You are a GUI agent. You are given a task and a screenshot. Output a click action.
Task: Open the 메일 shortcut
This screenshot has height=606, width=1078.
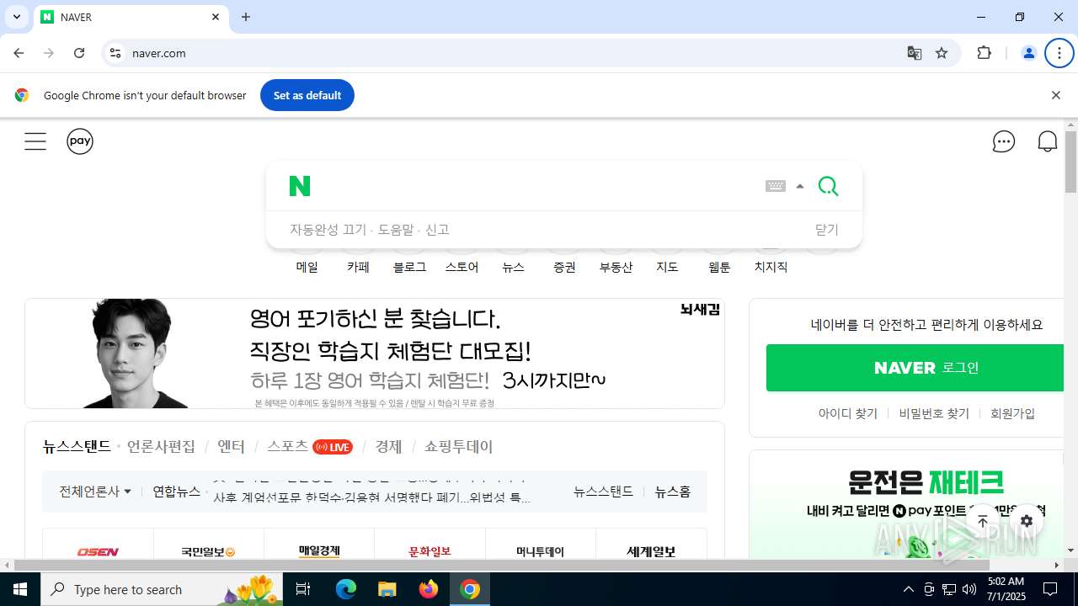[x=307, y=267]
